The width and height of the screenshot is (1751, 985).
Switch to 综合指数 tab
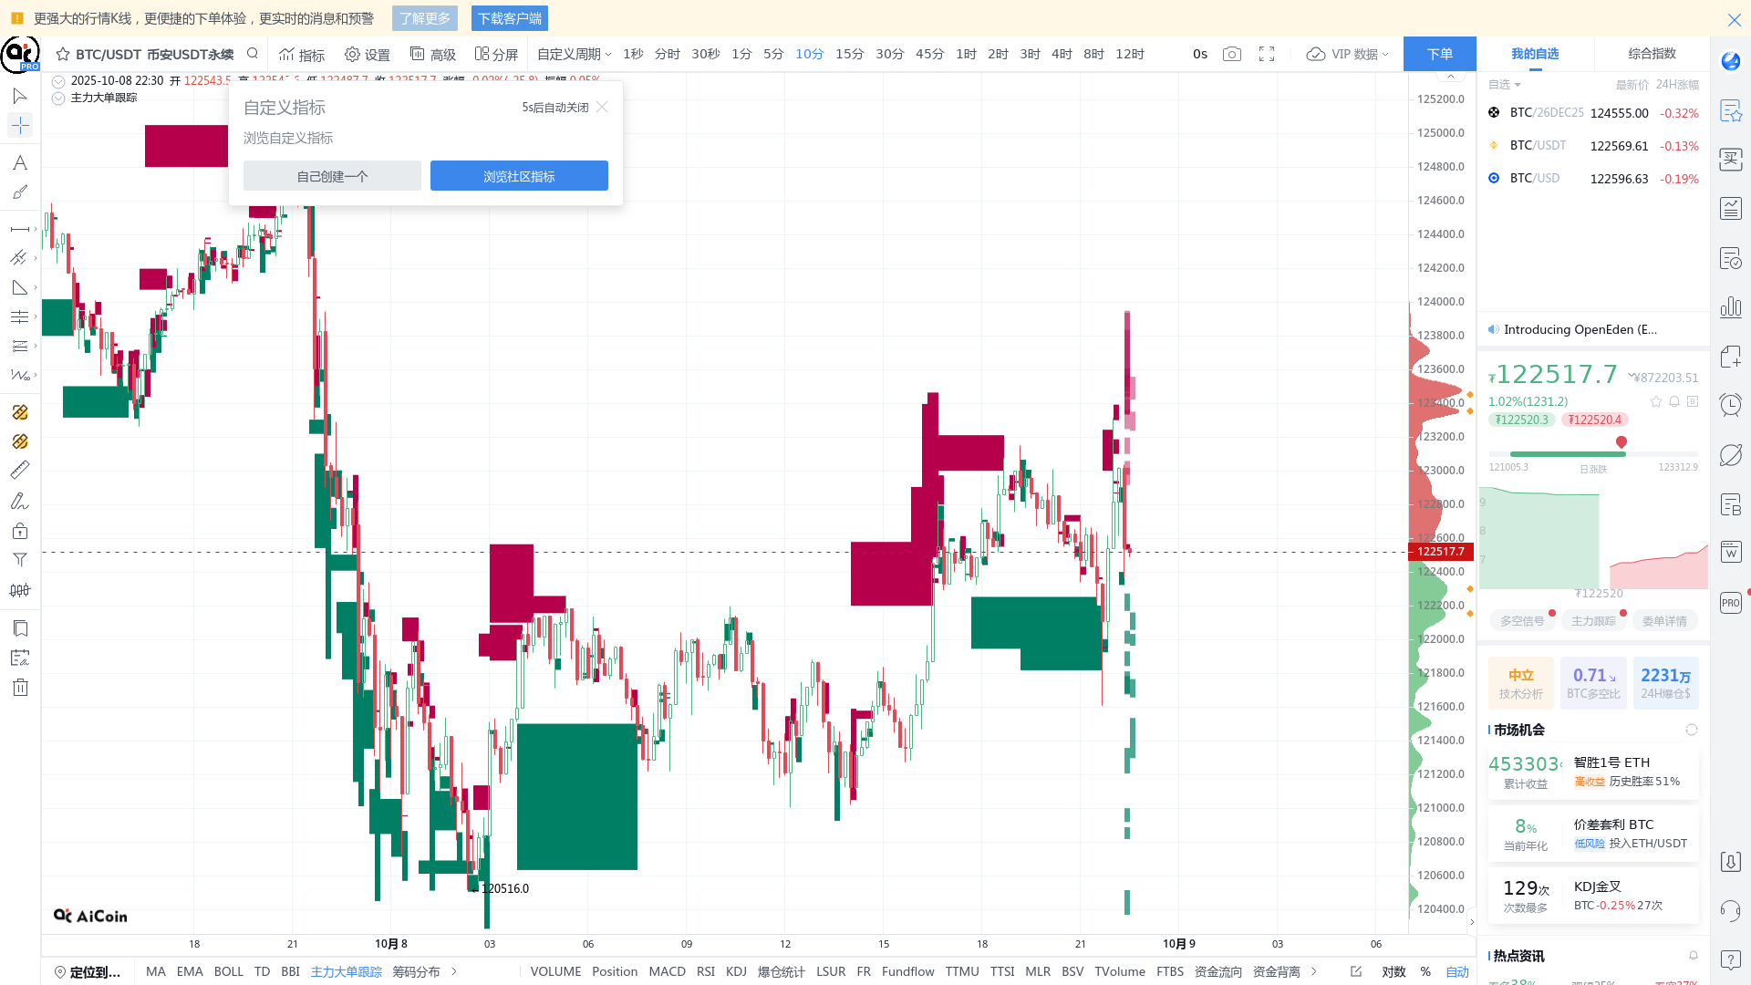pyautogui.click(x=1652, y=54)
